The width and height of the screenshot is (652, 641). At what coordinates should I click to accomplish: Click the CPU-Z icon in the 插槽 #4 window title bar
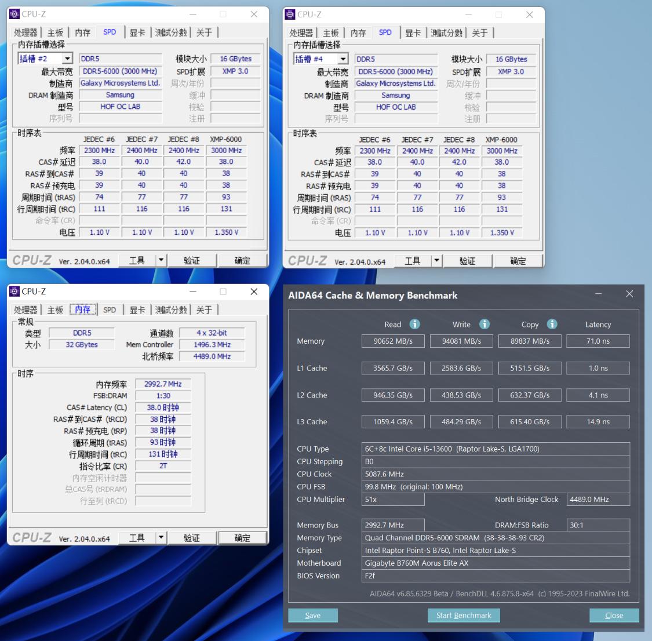click(x=291, y=14)
